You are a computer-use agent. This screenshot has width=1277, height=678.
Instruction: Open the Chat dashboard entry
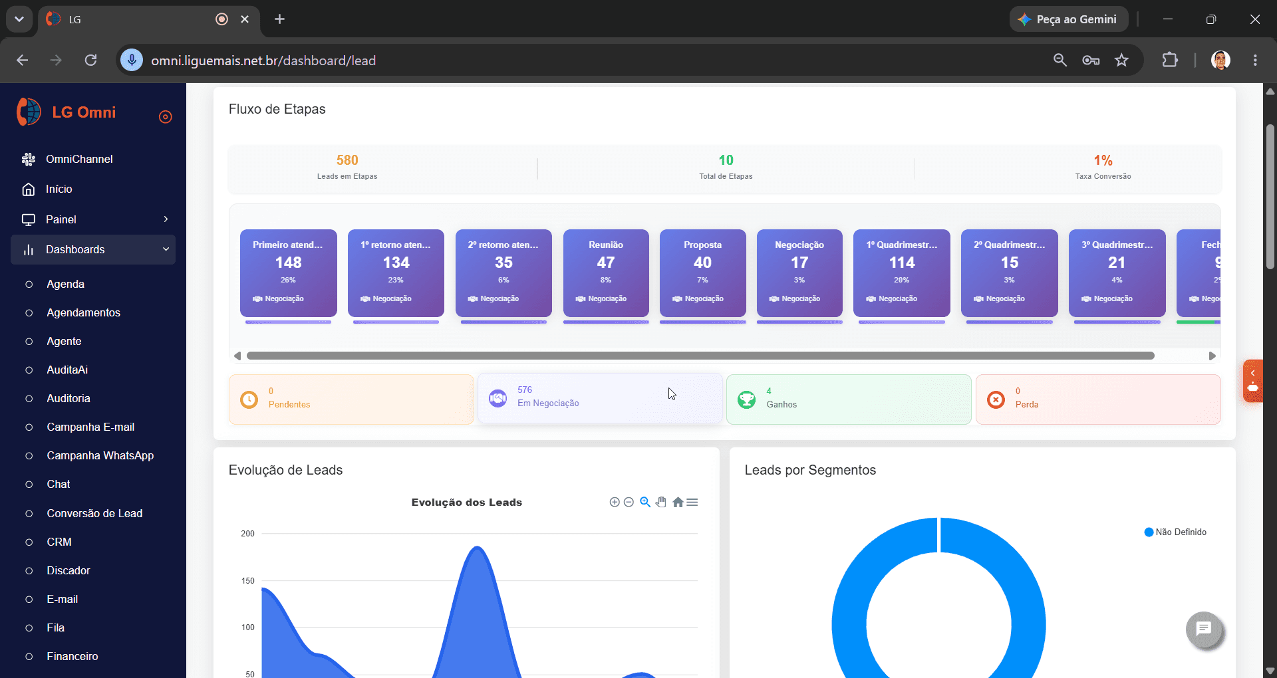58,484
